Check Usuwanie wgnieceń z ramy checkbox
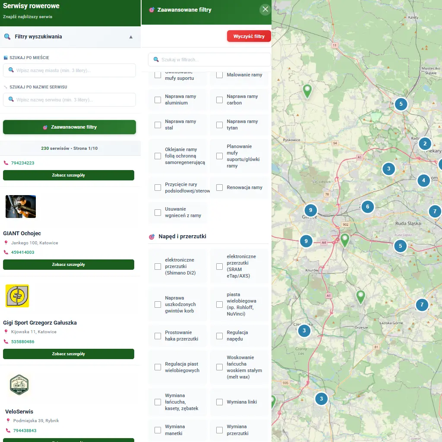The image size is (442, 442). 158,212
